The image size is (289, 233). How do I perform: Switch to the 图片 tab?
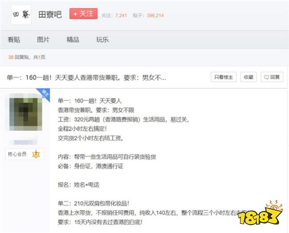point(43,39)
